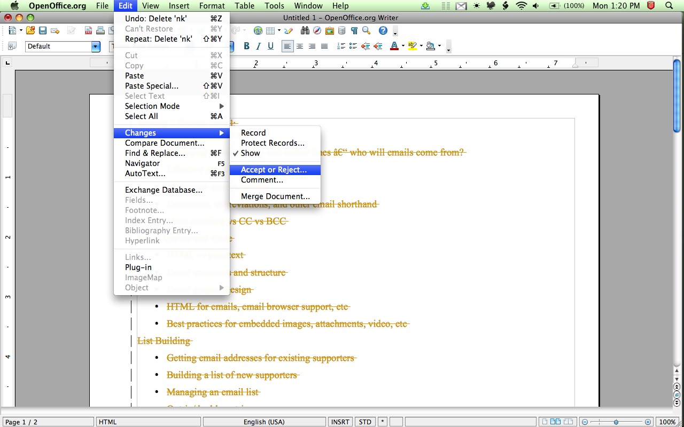
Task: Toggle Nonprinting Characters pilcrow
Action: pos(354,30)
